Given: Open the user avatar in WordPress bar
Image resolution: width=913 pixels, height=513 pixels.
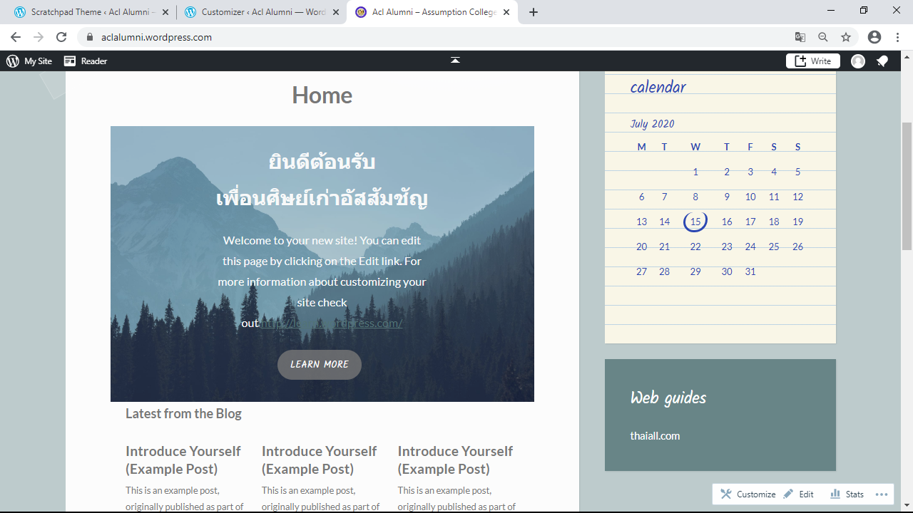Looking at the screenshot, I should (858, 61).
